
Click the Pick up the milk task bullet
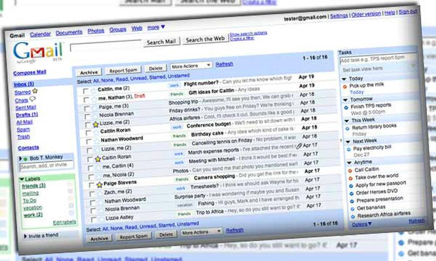[x=345, y=87]
